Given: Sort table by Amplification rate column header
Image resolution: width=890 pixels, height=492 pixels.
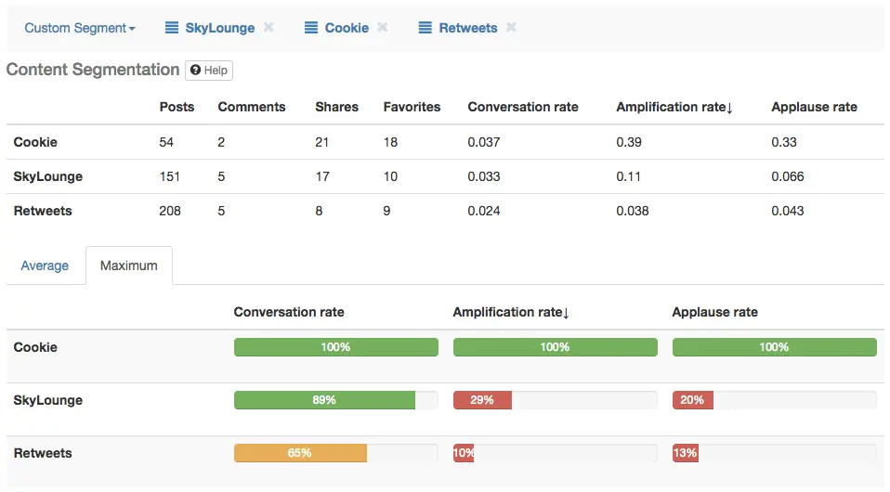Looking at the screenshot, I should click(x=674, y=107).
